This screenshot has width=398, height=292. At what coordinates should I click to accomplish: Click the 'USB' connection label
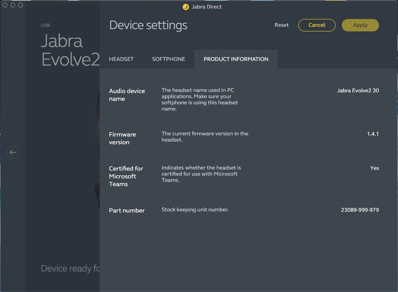click(45, 25)
